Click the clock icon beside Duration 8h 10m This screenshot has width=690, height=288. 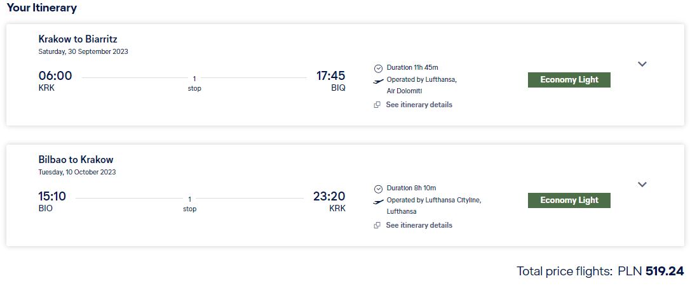click(378, 188)
